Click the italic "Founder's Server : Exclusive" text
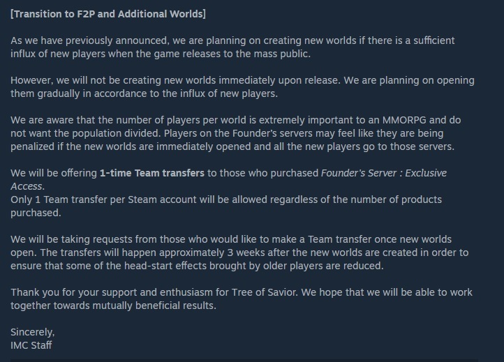Screen dimensions: 504x362 [x=382, y=173]
